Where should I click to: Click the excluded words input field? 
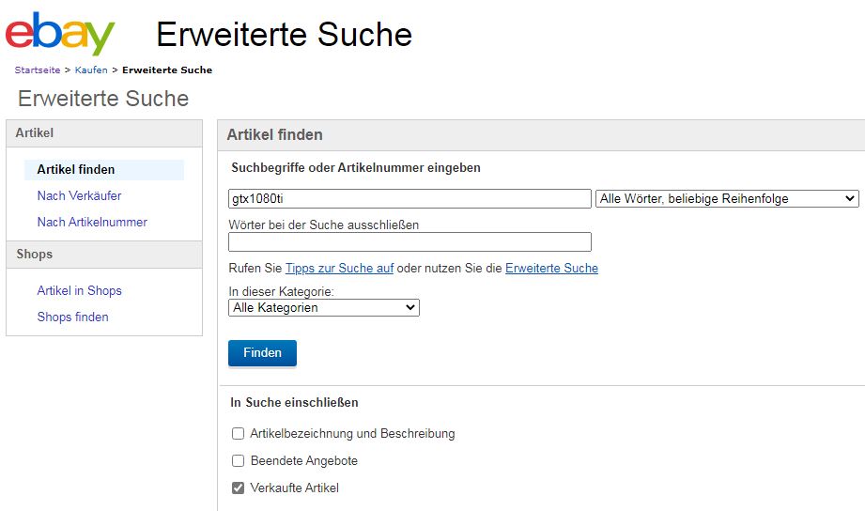coord(409,242)
